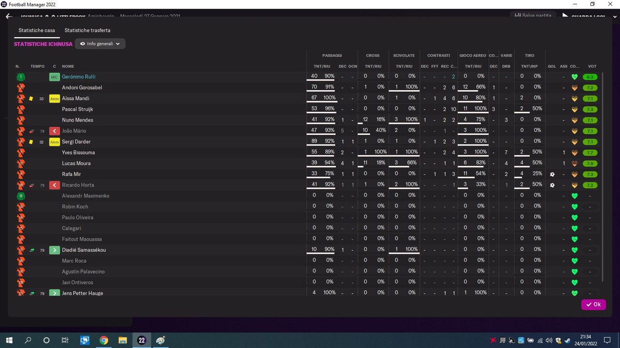620x348 pixels.
Task: Open the Windows Start menu
Action: (x=9, y=340)
